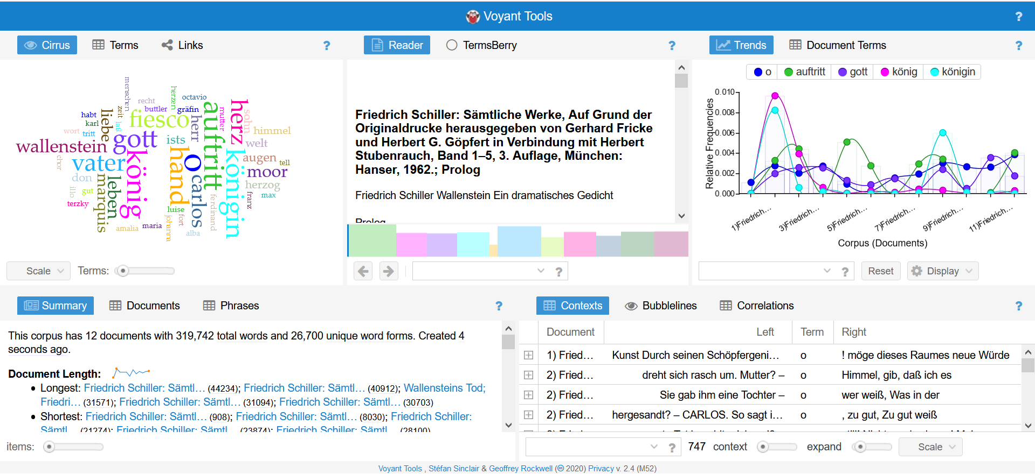This screenshot has width=1035, height=474.
Task: Open the Wallensteins Tod document link
Action: pos(444,388)
